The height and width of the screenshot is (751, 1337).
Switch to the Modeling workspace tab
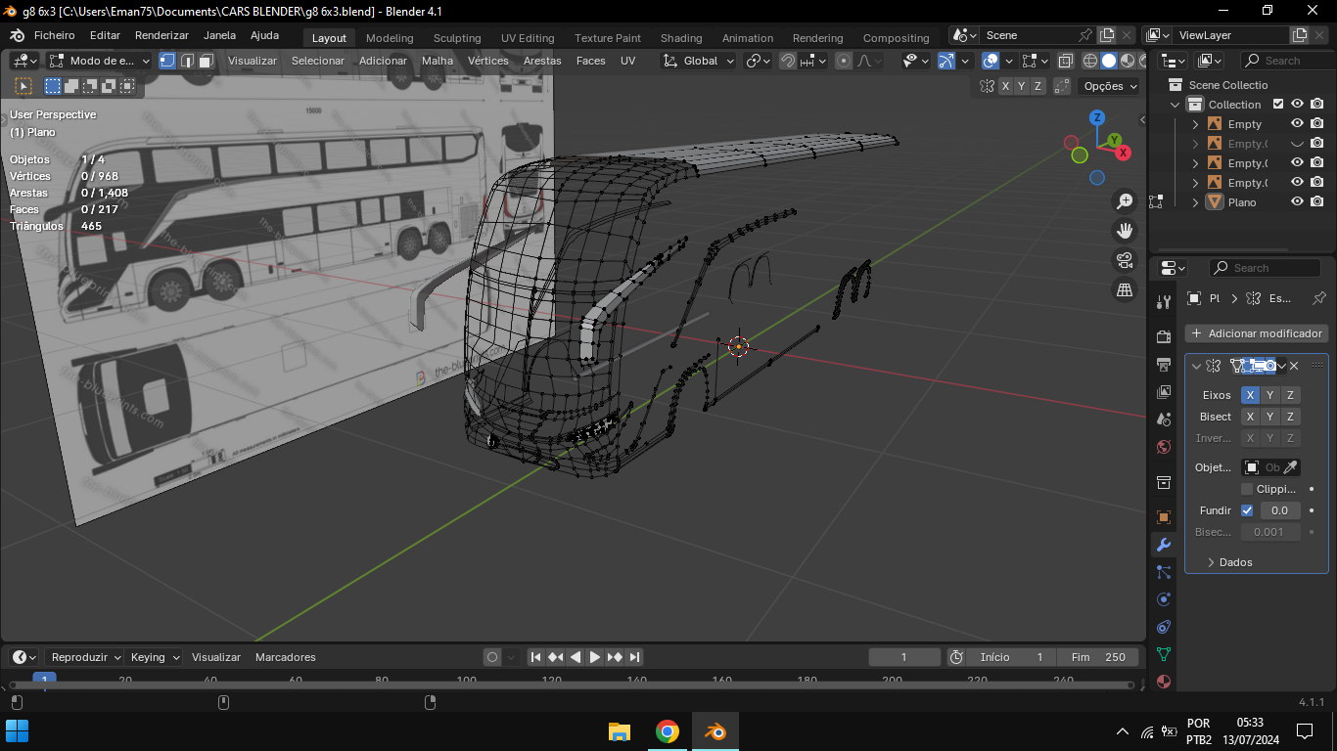(x=390, y=38)
